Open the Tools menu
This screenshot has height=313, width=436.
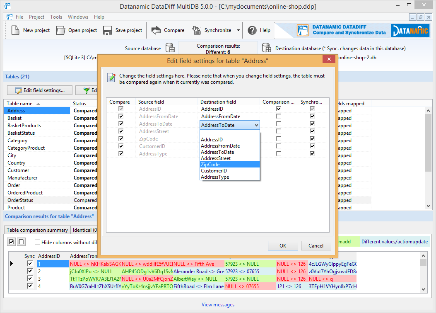click(x=56, y=17)
